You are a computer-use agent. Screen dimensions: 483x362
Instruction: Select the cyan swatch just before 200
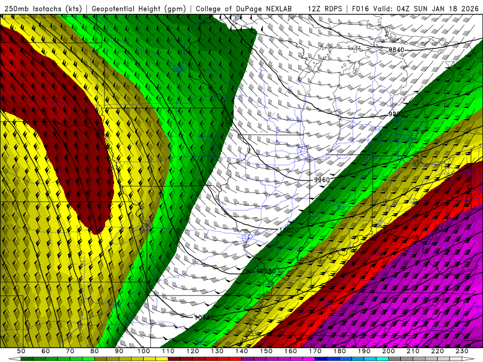(x=383, y=359)
